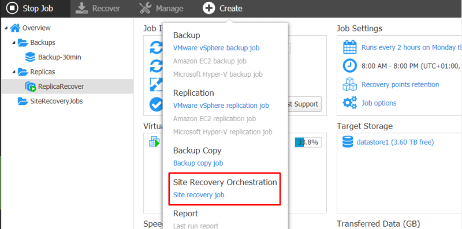Collapse the Replicas folder arrow
This screenshot has width=462, height=229.
point(14,72)
